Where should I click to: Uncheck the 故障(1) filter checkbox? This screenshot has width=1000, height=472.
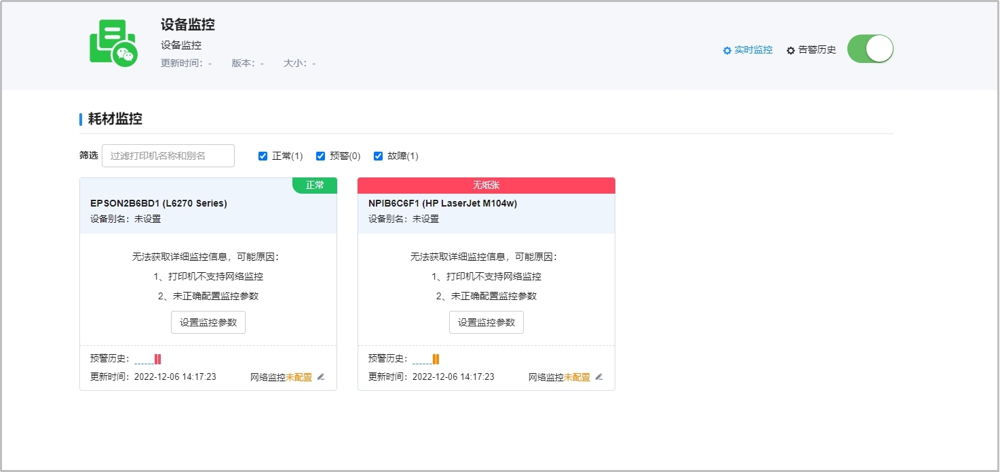pyautogui.click(x=379, y=156)
